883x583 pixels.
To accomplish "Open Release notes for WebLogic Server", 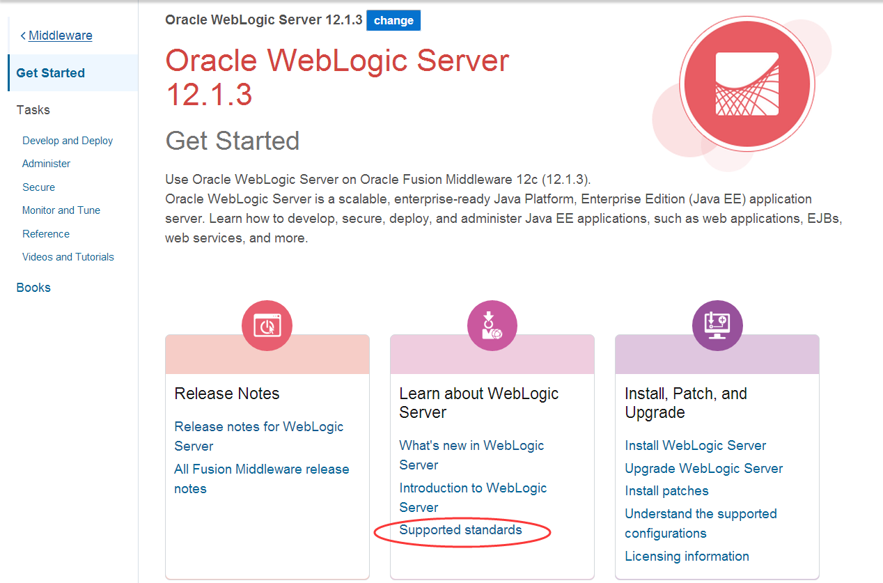I will coord(259,436).
